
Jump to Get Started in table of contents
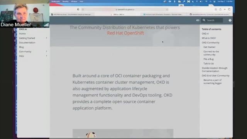209,47
